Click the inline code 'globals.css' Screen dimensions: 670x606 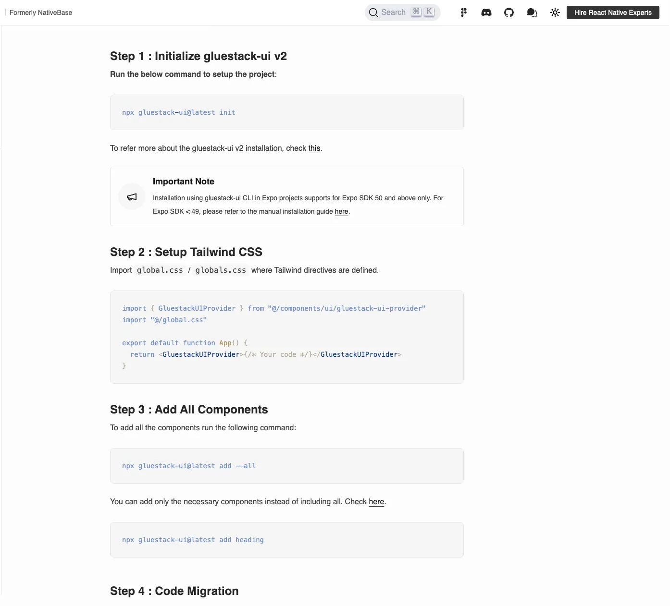tap(220, 270)
